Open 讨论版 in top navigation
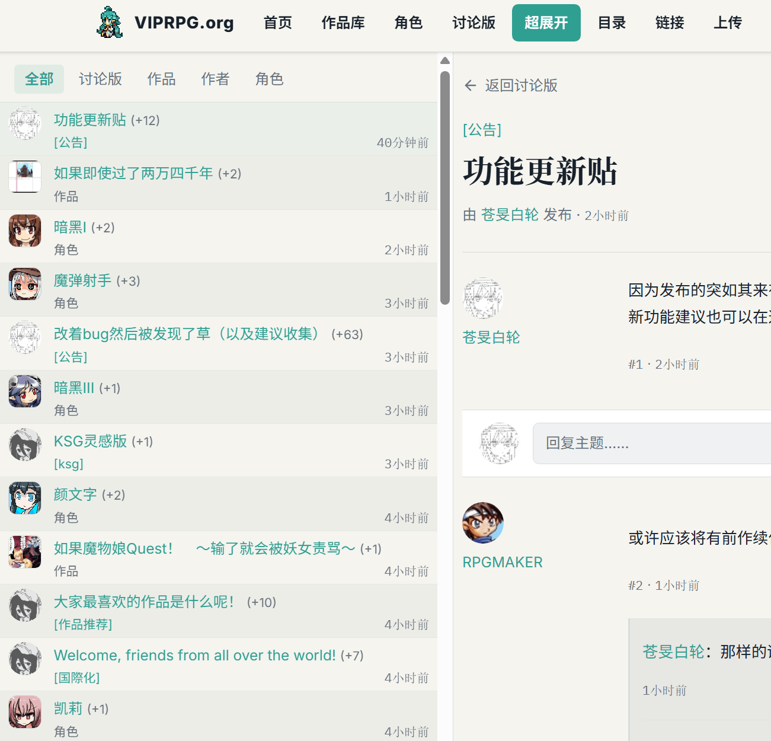Image resolution: width=771 pixels, height=741 pixels. [x=474, y=23]
